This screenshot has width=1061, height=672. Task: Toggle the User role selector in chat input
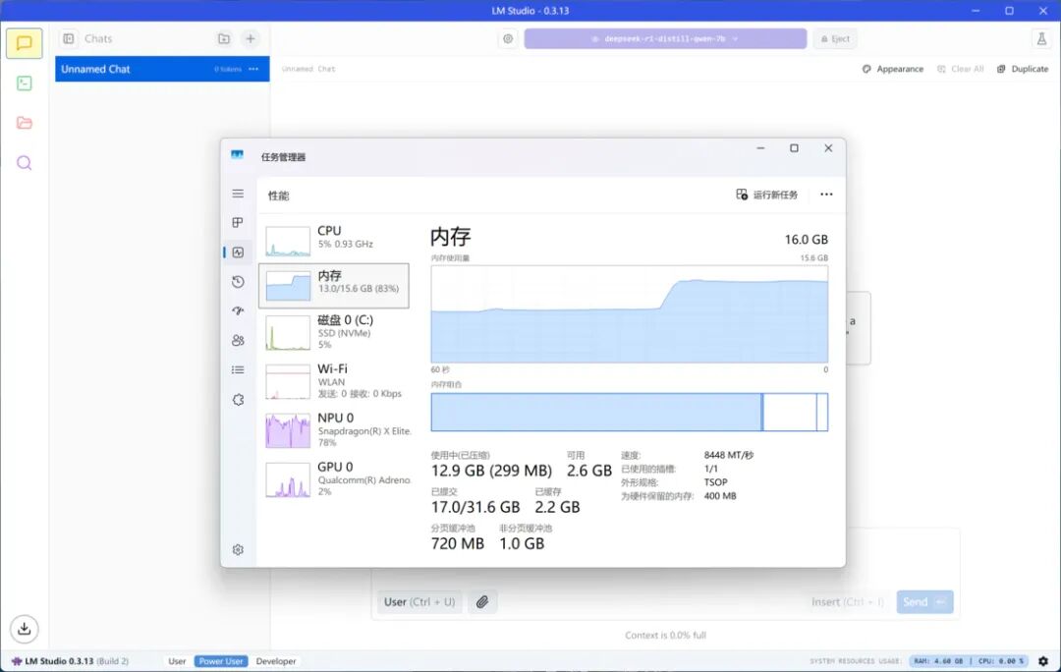tap(419, 601)
